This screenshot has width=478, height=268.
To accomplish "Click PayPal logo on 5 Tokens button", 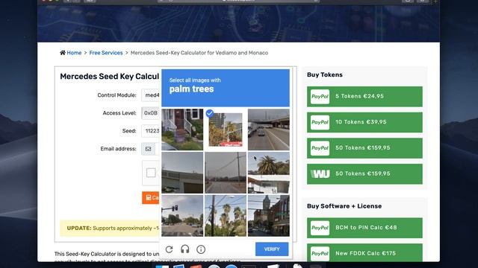I will (320, 96).
